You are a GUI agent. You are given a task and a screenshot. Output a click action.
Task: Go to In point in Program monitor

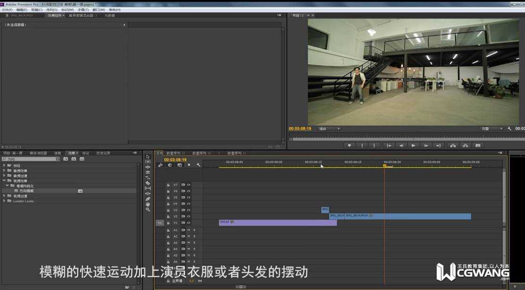[x=389, y=146]
